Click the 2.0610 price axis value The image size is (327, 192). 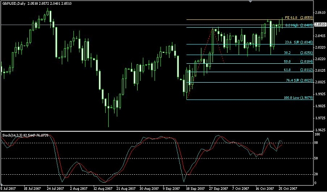(321, 13)
